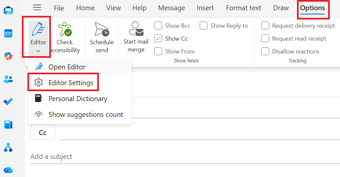Collapse the Editor dropdown chevron
Image resolution: width=340 pixels, height=177 pixels.
[x=38, y=51]
